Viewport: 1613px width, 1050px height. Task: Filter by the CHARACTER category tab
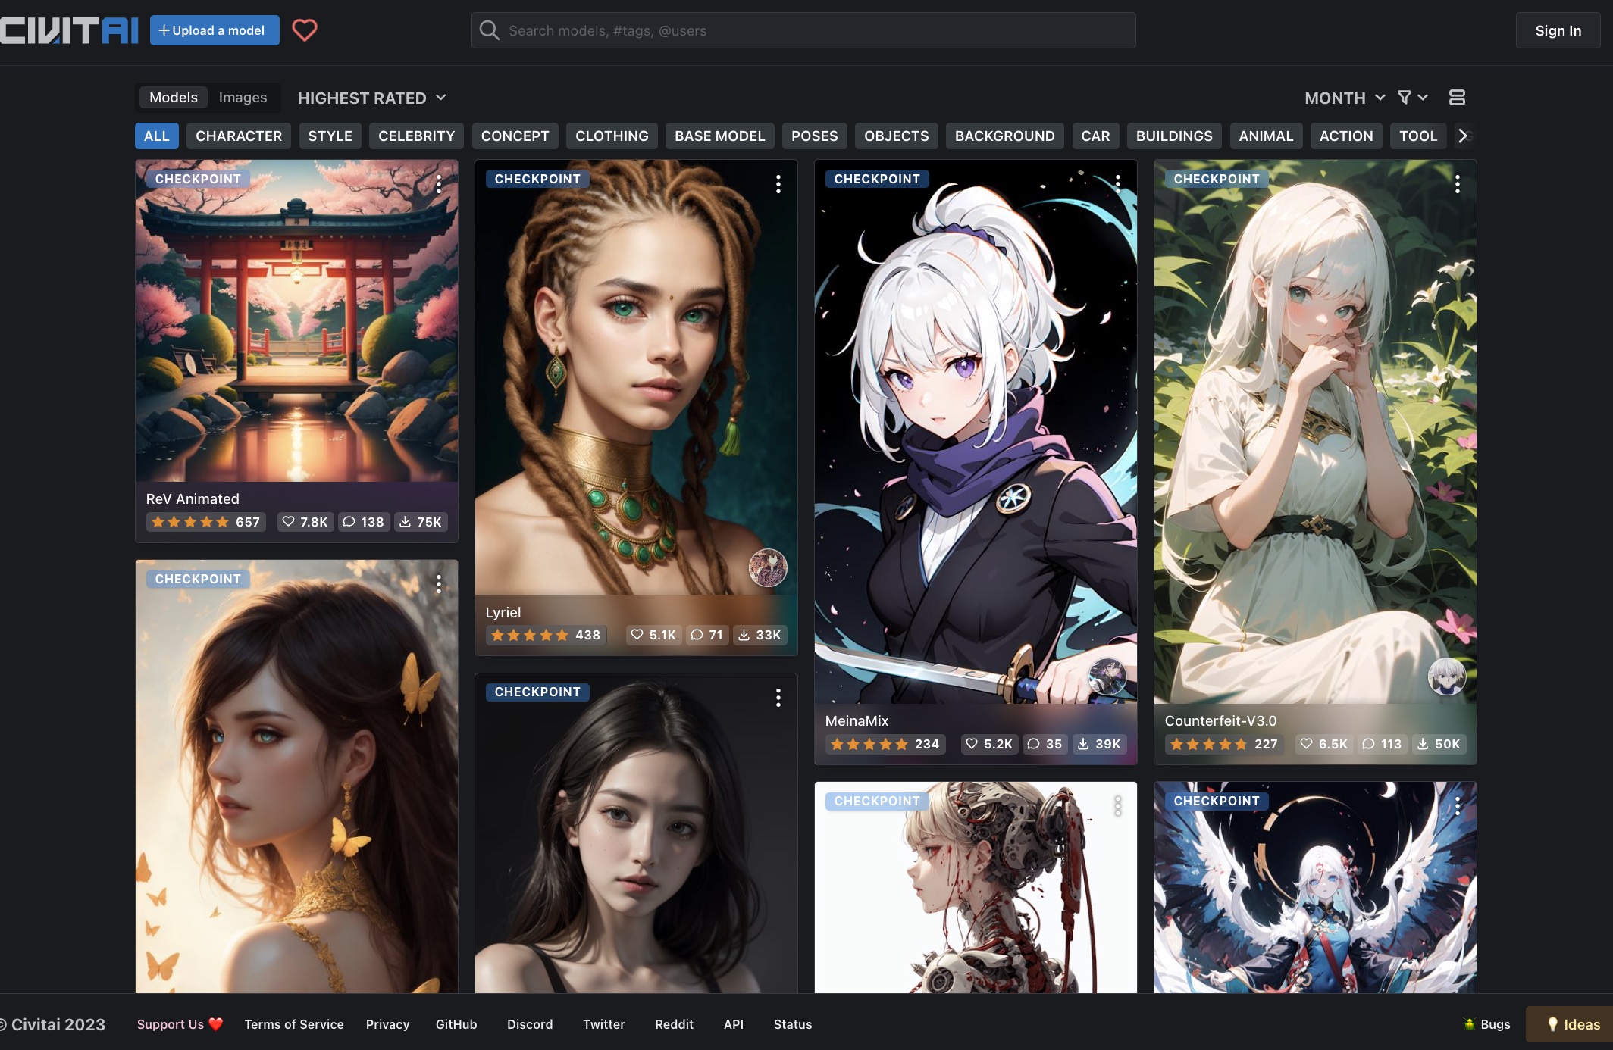[x=239, y=136]
